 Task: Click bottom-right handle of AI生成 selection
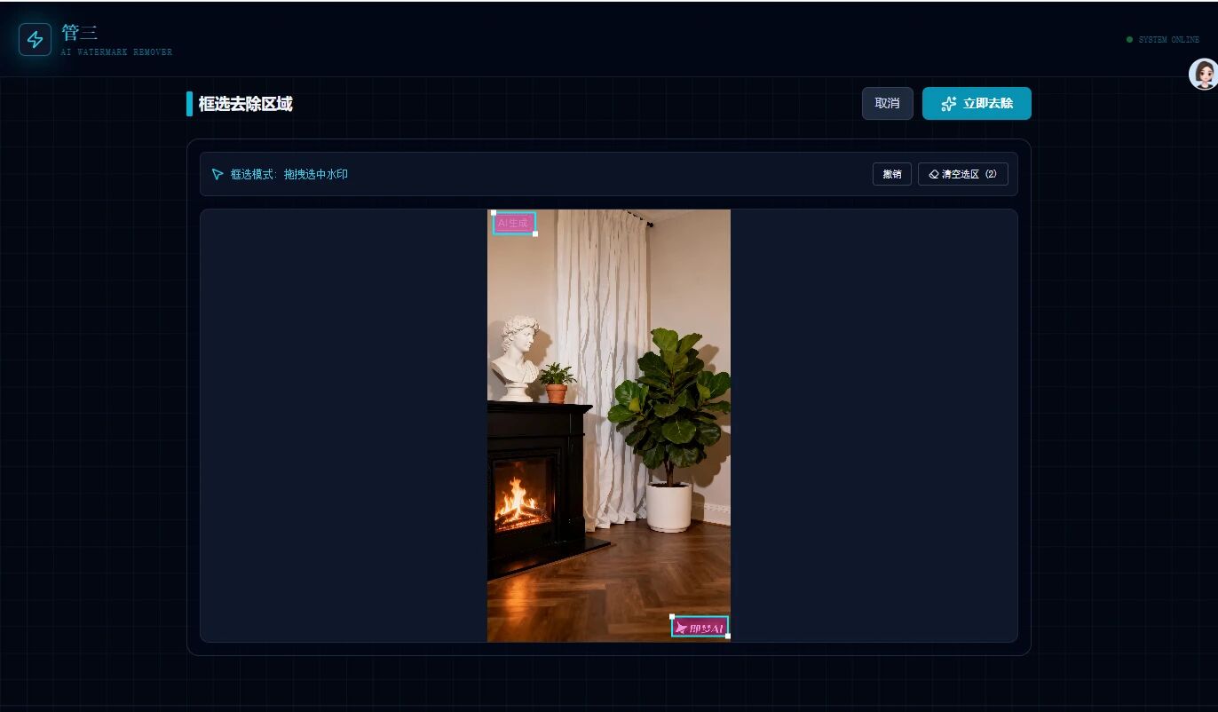(535, 234)
